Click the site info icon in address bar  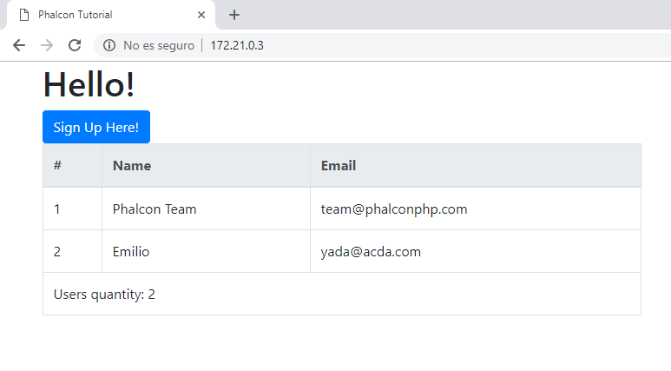coord(109,45)
